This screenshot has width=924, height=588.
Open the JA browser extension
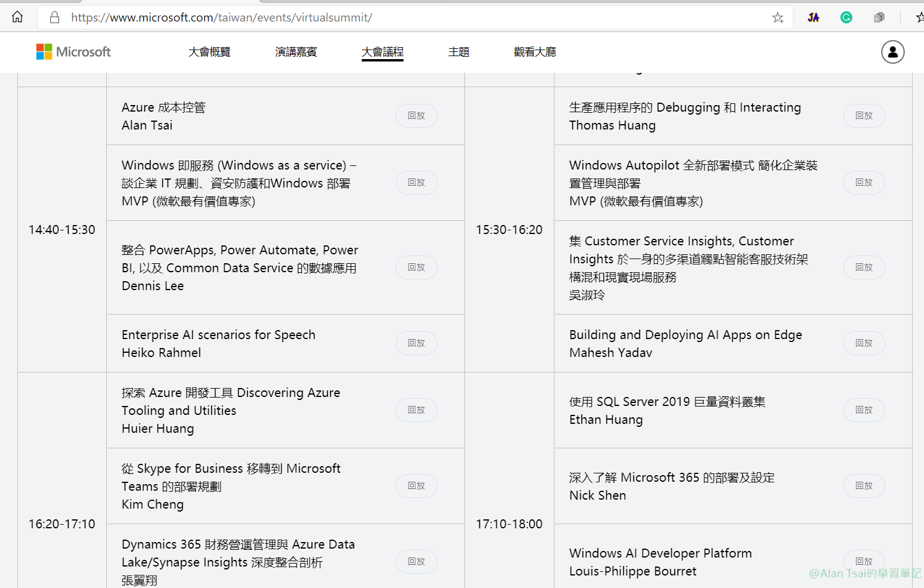(814, 17)
